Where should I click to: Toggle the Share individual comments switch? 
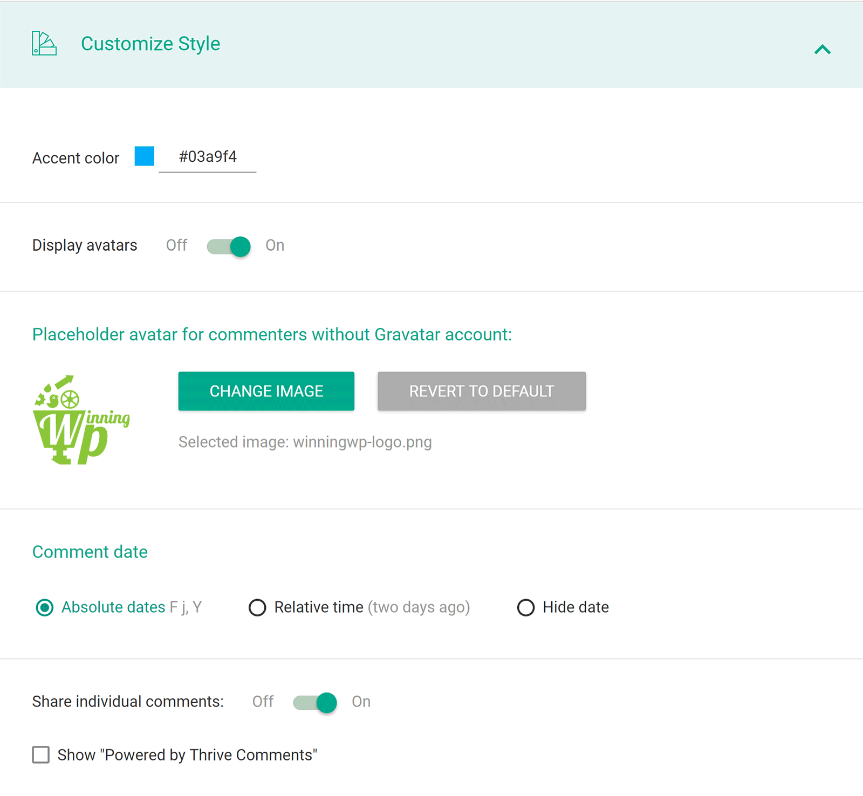(x=315, y=703)
